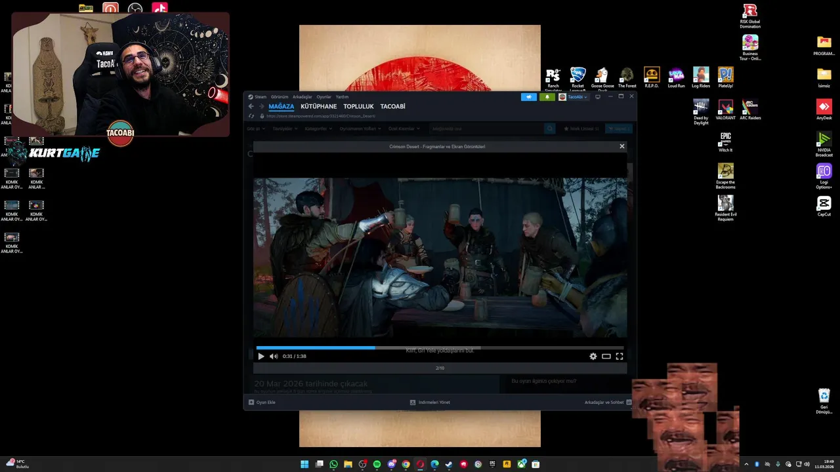Screen dimensions: 840x472
Task: Open The Forest desktop shortcut
Action: [x=627, y=77]
